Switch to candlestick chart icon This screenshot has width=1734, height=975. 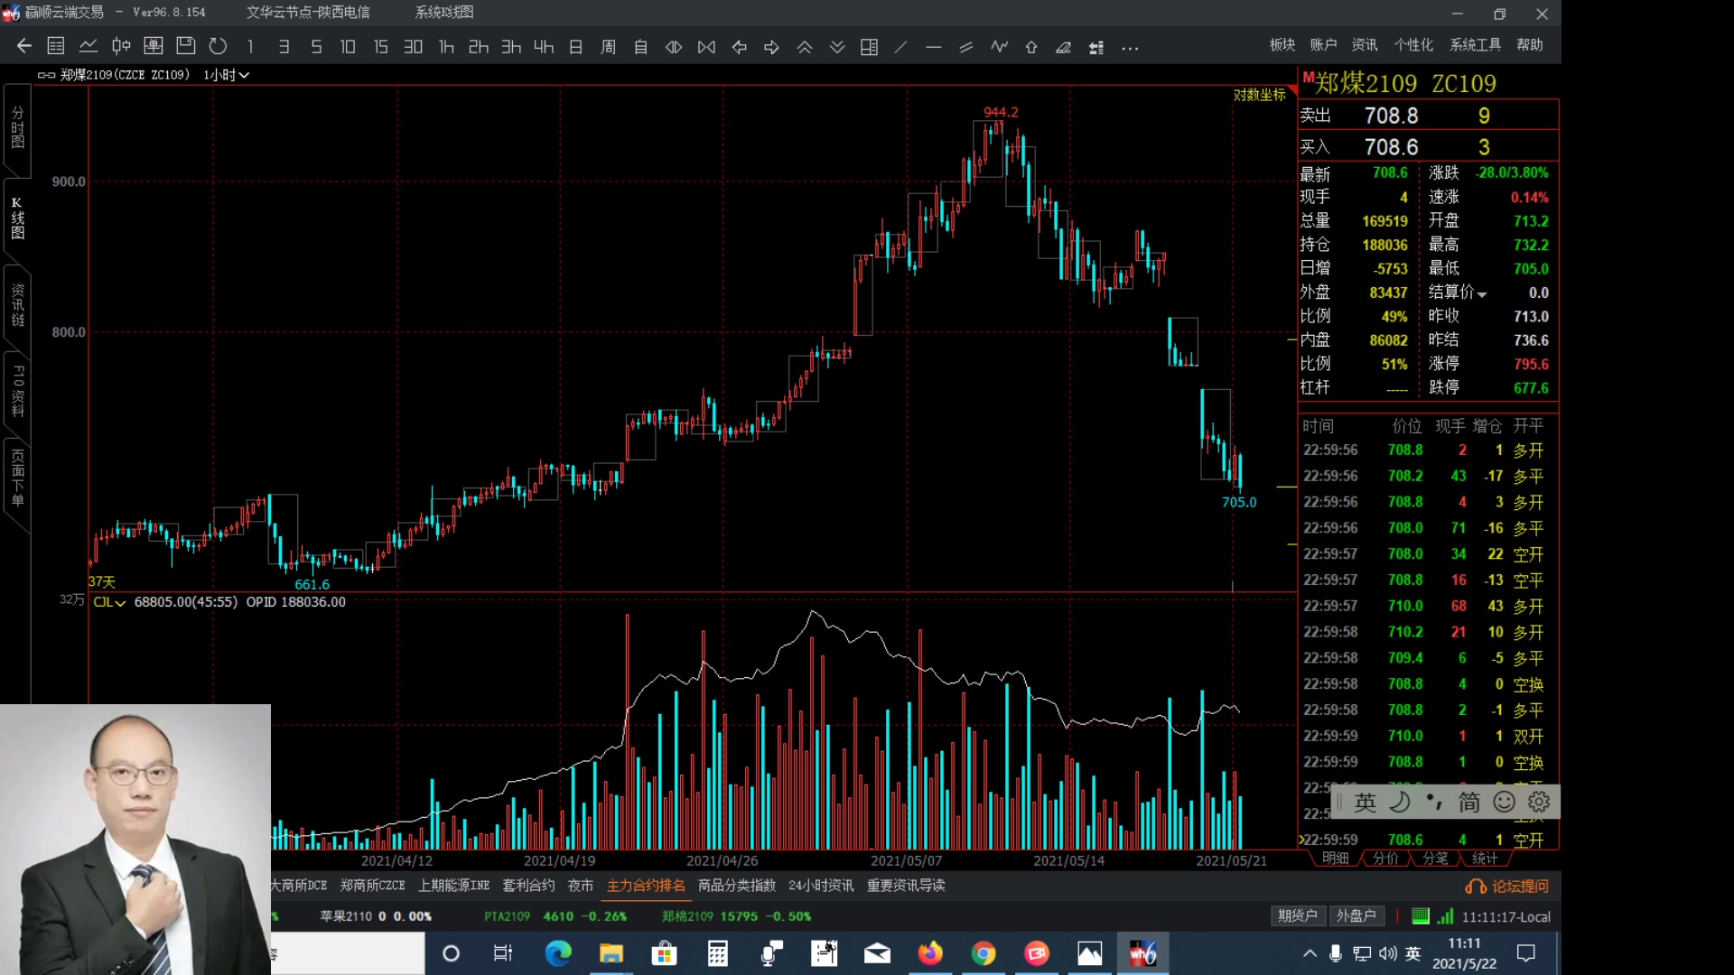tap(121, 46)
